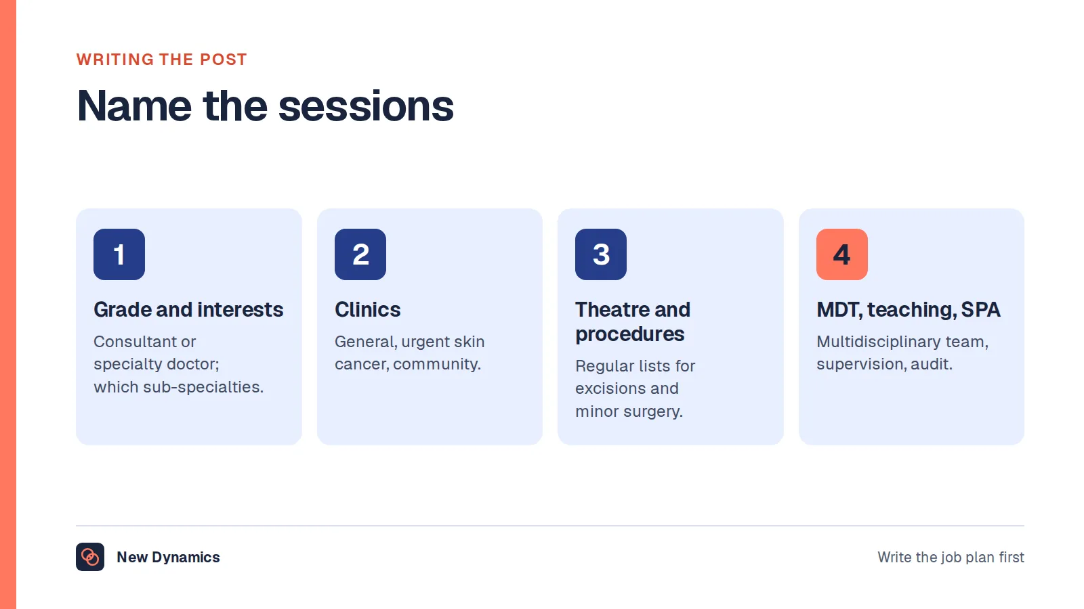Click 'Regular lists for excisions' description
1084x609 pixels.
point(635,388)
